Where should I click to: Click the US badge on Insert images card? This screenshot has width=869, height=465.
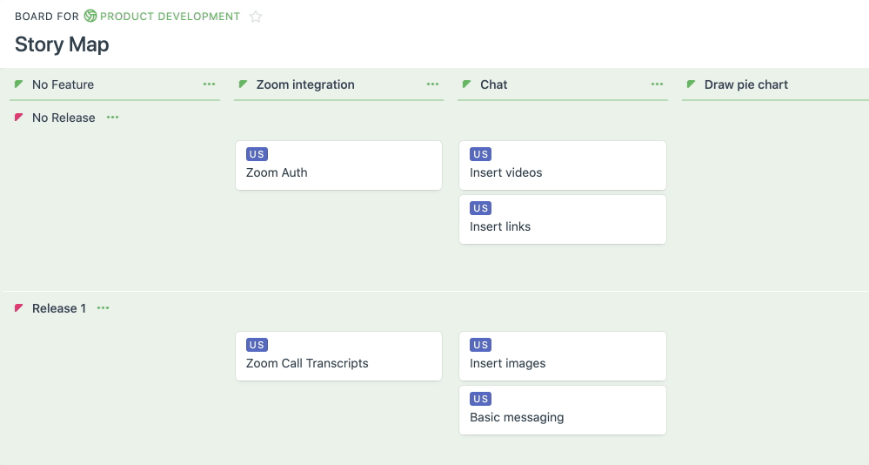pos(481,345)
